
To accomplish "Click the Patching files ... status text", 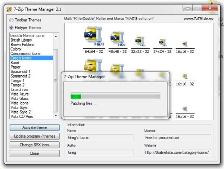I will pyautogui.click(x=83, y=103).
